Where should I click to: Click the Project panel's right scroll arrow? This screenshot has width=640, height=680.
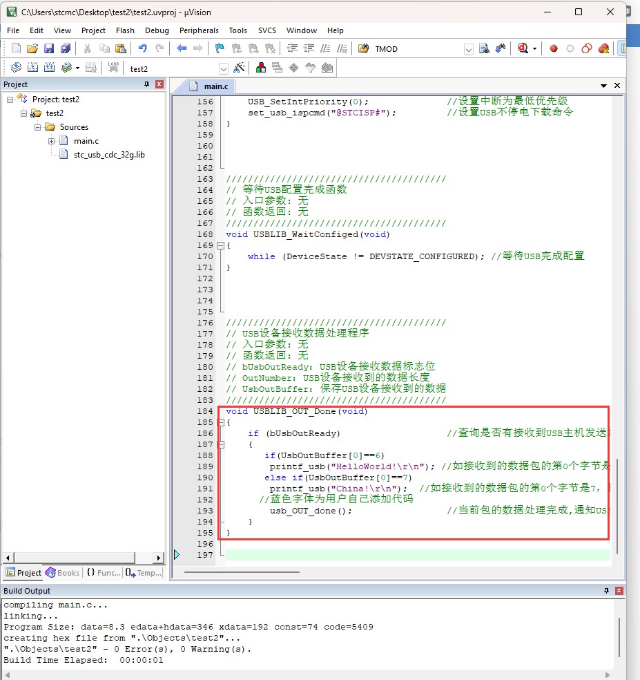coord(159,558)
